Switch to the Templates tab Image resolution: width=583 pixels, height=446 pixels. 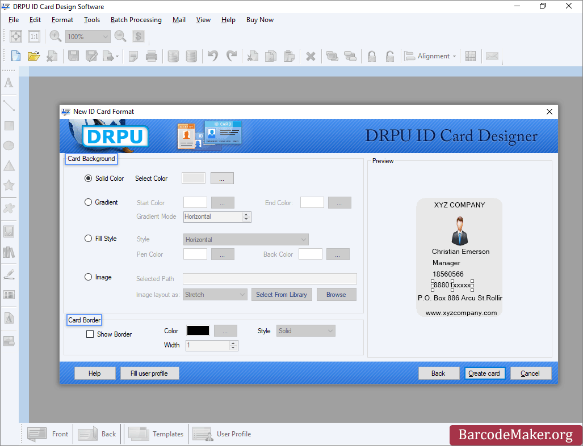pos(156,434)
